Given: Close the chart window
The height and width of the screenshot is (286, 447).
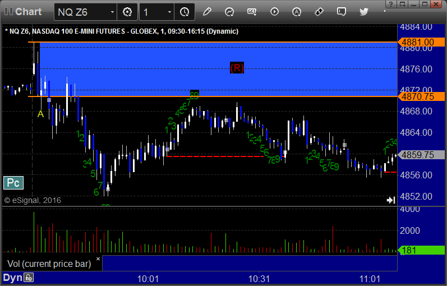Looking at the screenshot, I should pos(436,4).
